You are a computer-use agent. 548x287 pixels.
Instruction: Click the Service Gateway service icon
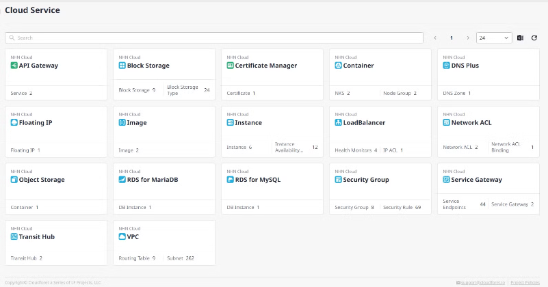tap(446, 180)
